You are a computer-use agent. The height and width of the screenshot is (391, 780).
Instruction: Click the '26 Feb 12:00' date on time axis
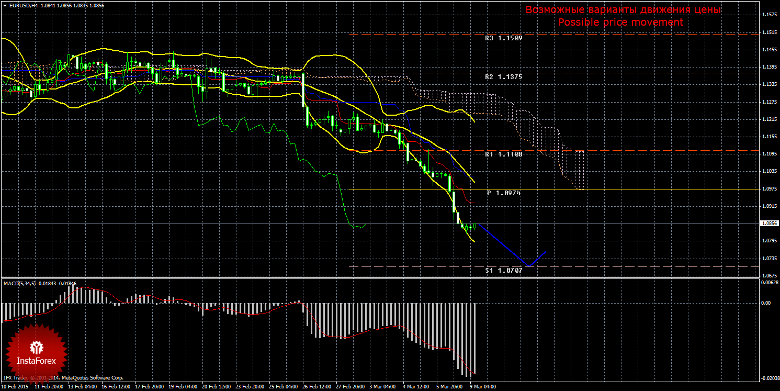318,387
